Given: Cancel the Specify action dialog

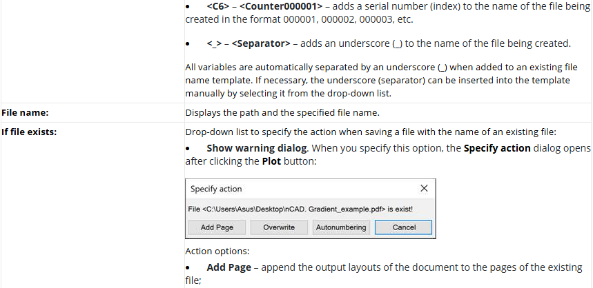Looking at the screenshot, I should [404, 227].
